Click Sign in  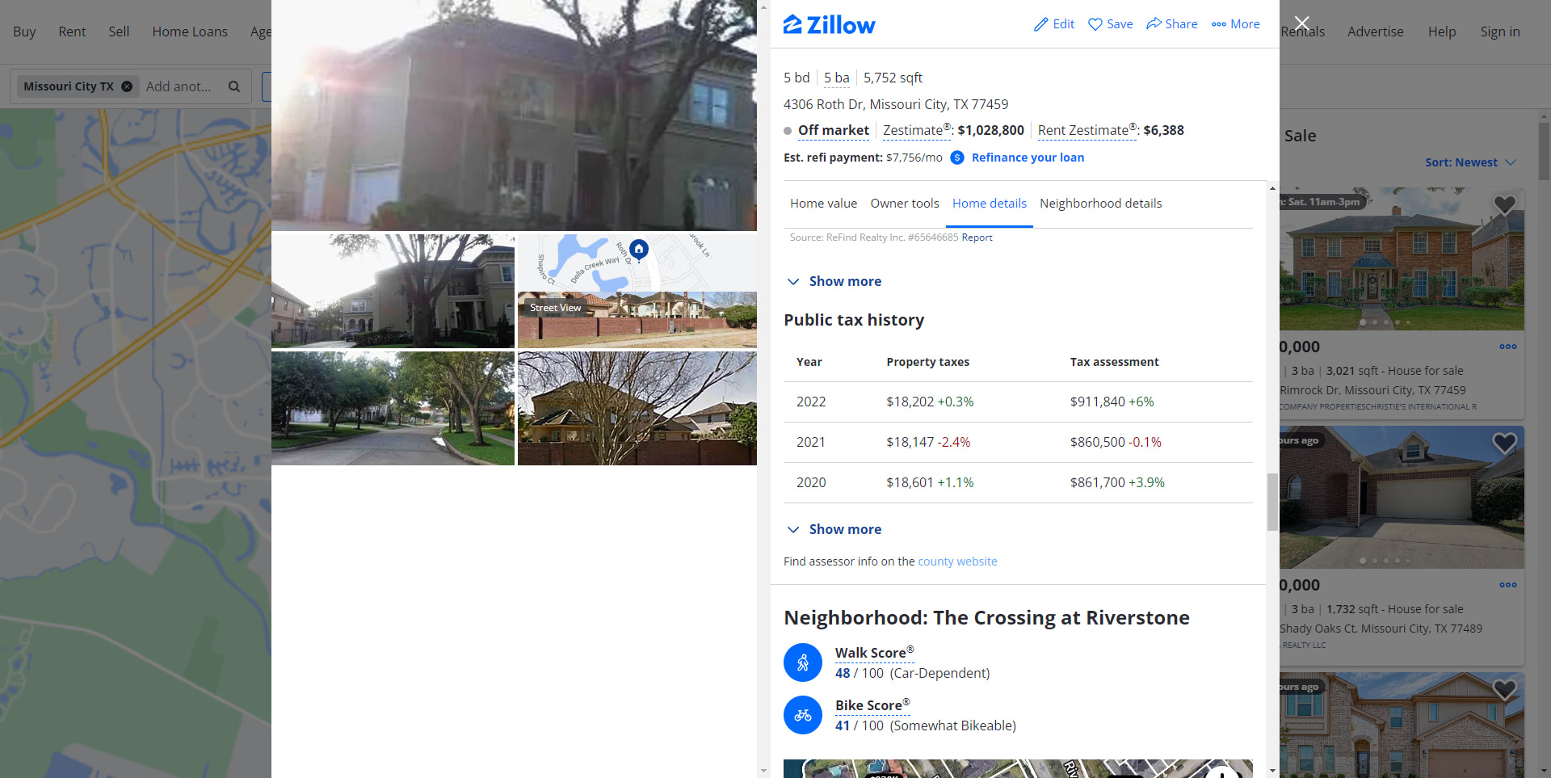click(x=1499, y=32)
